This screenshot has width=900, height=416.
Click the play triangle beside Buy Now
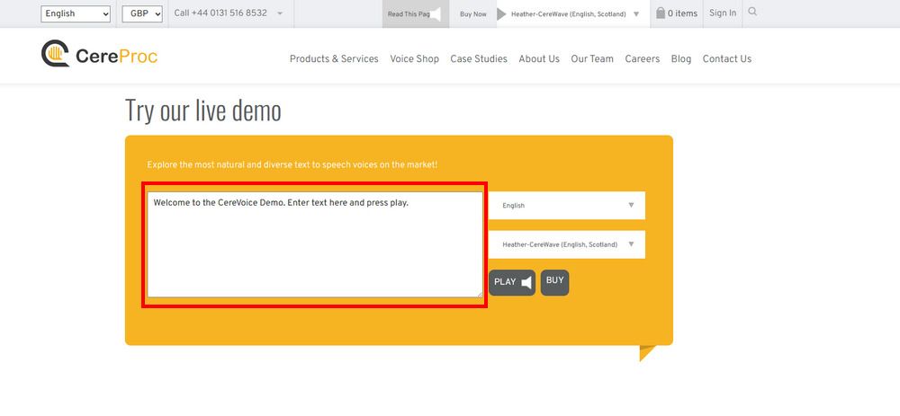pyautogui.click(x=501, y=13)
